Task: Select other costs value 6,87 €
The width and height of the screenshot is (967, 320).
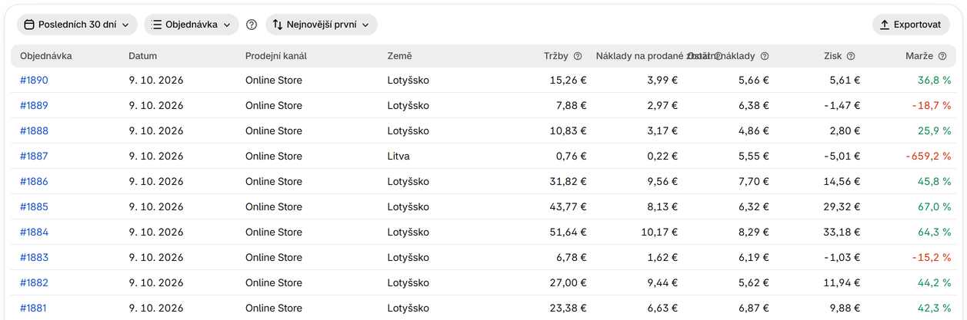Action: tap(753, 308)
